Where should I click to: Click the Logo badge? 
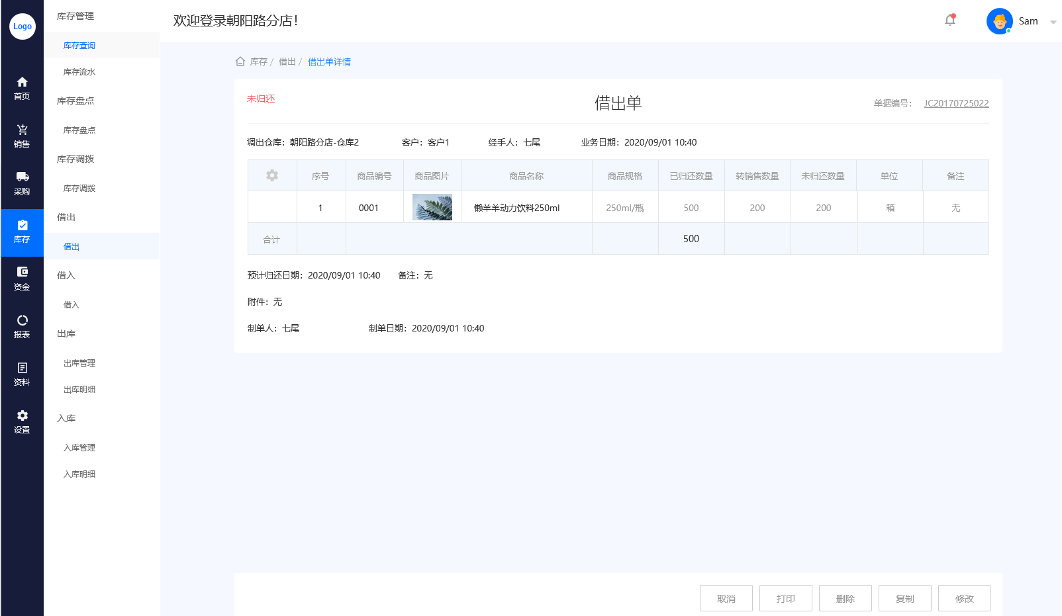pos(23,26)
